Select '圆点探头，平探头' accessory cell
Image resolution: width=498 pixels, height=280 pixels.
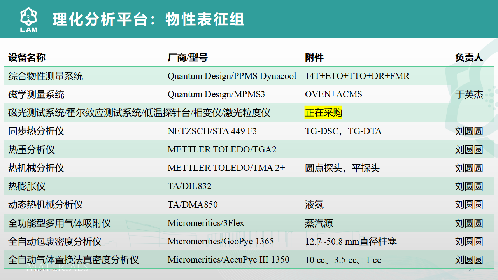click(x=342, y=168)
